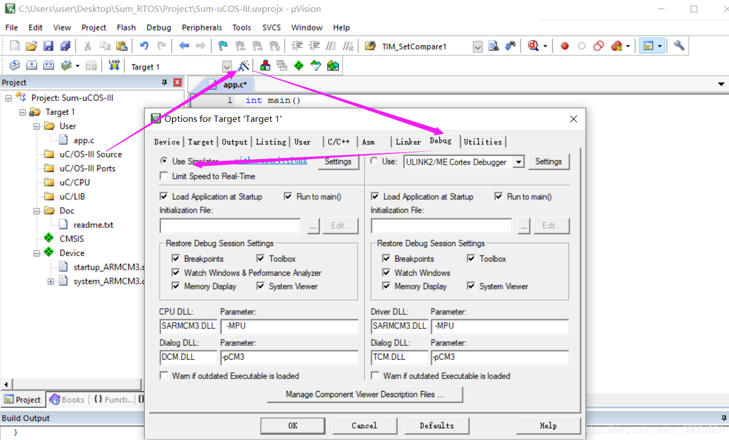Open Manage Component Viewer Description Files
Image resolution: width=729 pixels, height=440 pixels.
pyautogui.click(x=364, y=394)
